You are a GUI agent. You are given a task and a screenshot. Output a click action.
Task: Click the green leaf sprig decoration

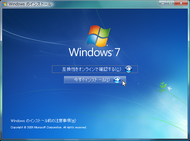[163, 86]
